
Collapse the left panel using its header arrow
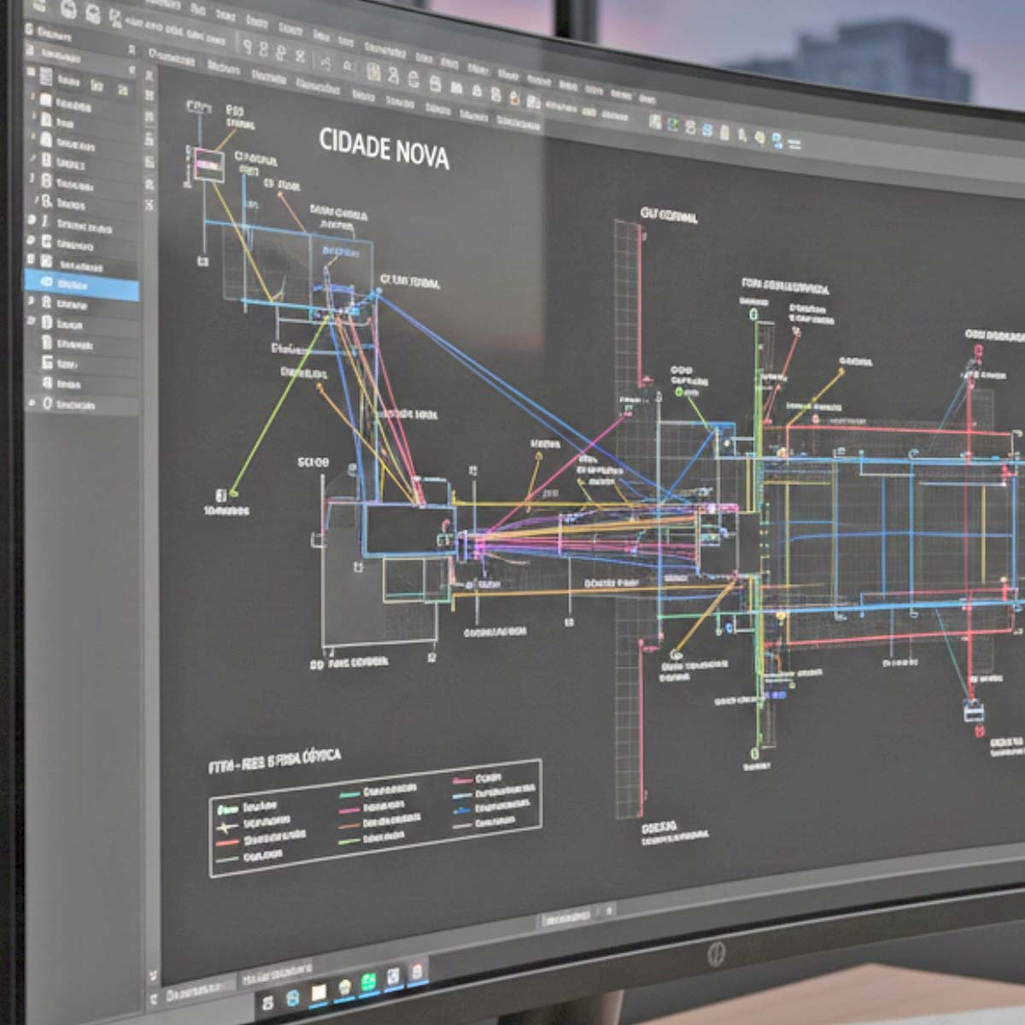click(x=132, y=51)
